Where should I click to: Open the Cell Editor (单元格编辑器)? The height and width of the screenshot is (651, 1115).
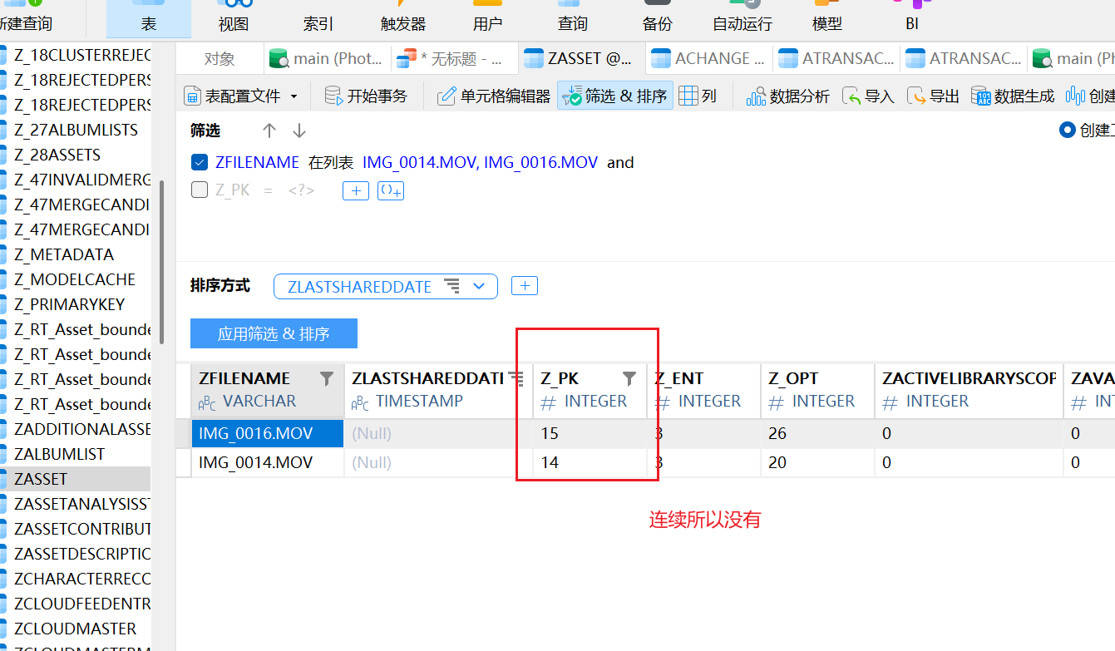[x=494, y=96]
